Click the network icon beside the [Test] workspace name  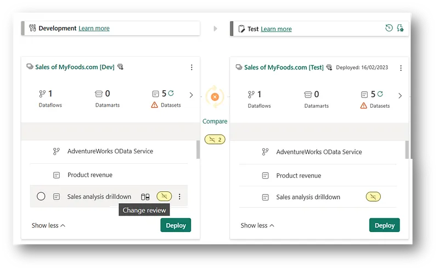329,67
